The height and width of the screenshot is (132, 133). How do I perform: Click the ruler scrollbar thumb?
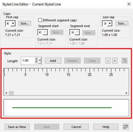(11, 93)
